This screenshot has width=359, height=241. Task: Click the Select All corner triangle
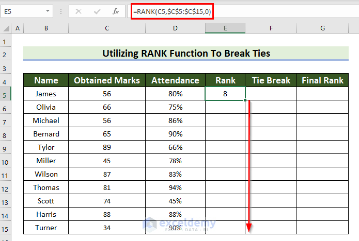pos(6,28)
